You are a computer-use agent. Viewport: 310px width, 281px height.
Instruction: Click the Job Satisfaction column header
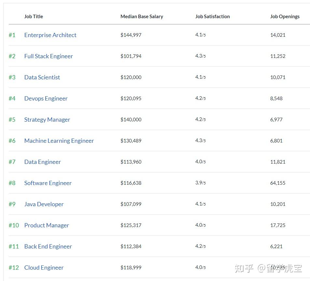(x=212, y=17)
